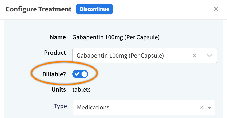Close the Configure Treatment dialog
This screenshot has height=118, width=227.
click(x=216, y=9)
